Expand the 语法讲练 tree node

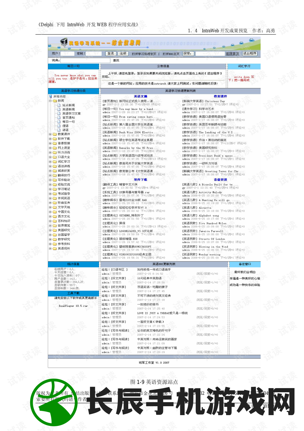pyautogui.click(x=50, y=166)
